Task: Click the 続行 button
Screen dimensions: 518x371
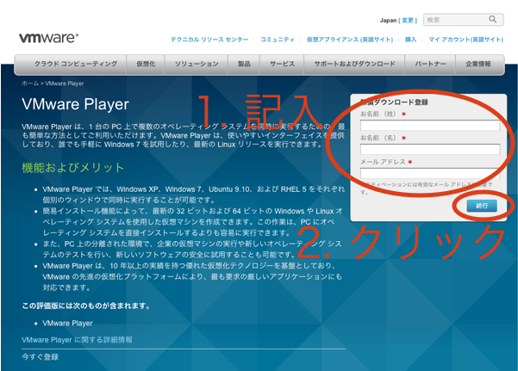Action: (482, 206)
